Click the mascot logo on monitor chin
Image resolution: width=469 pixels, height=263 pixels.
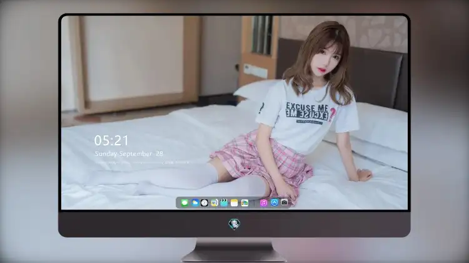click(234, 224)
